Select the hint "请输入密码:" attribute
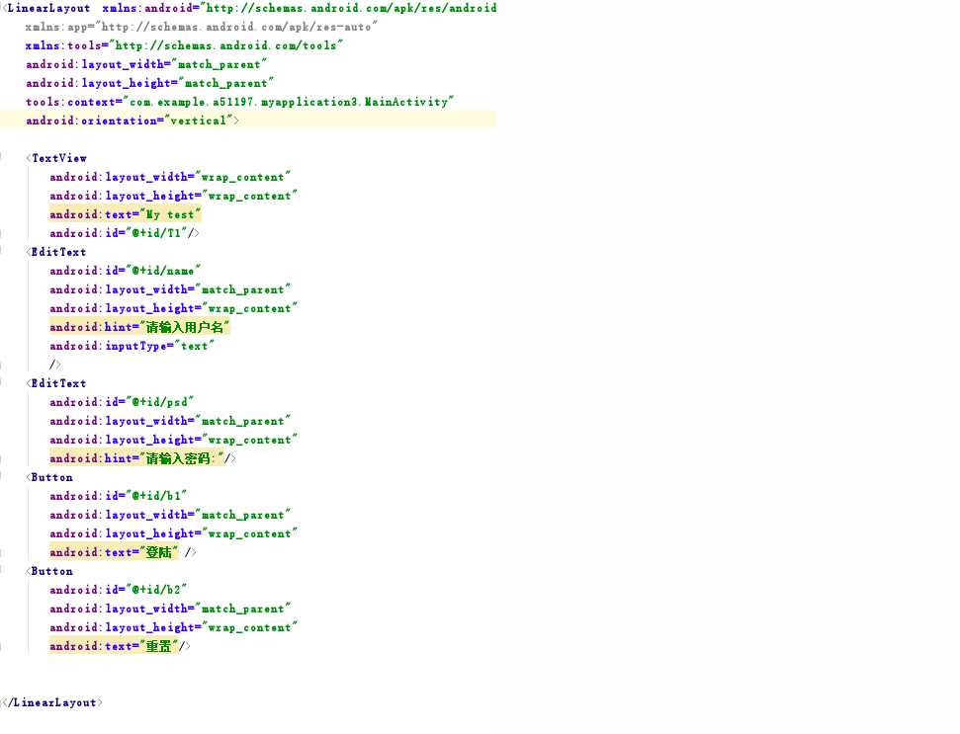This screenshot has width=960, height=734. (136, 458)
